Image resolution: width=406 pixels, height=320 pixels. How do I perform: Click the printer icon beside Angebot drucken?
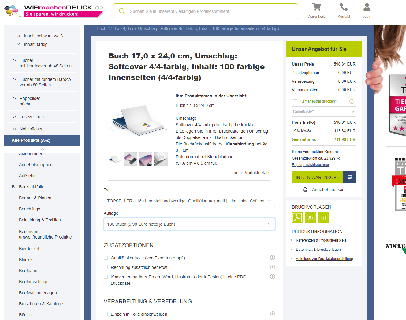tap(305, 190)
